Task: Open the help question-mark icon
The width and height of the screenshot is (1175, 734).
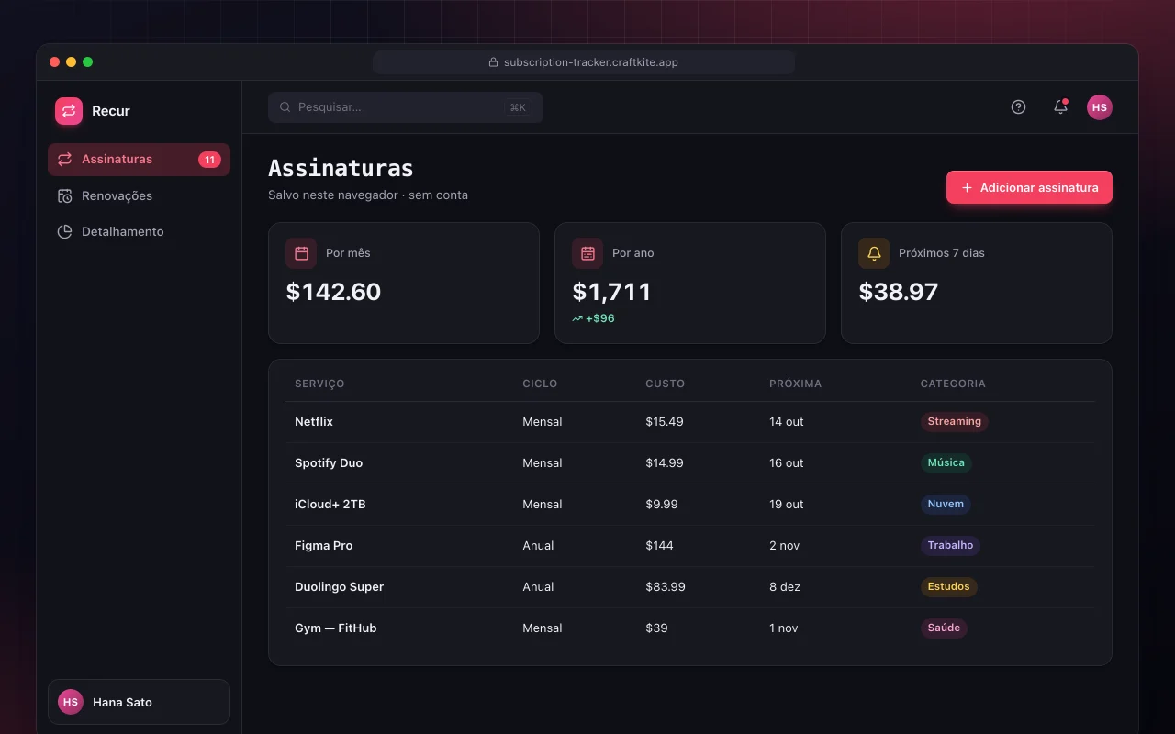Action: [x=1018, y=107]
